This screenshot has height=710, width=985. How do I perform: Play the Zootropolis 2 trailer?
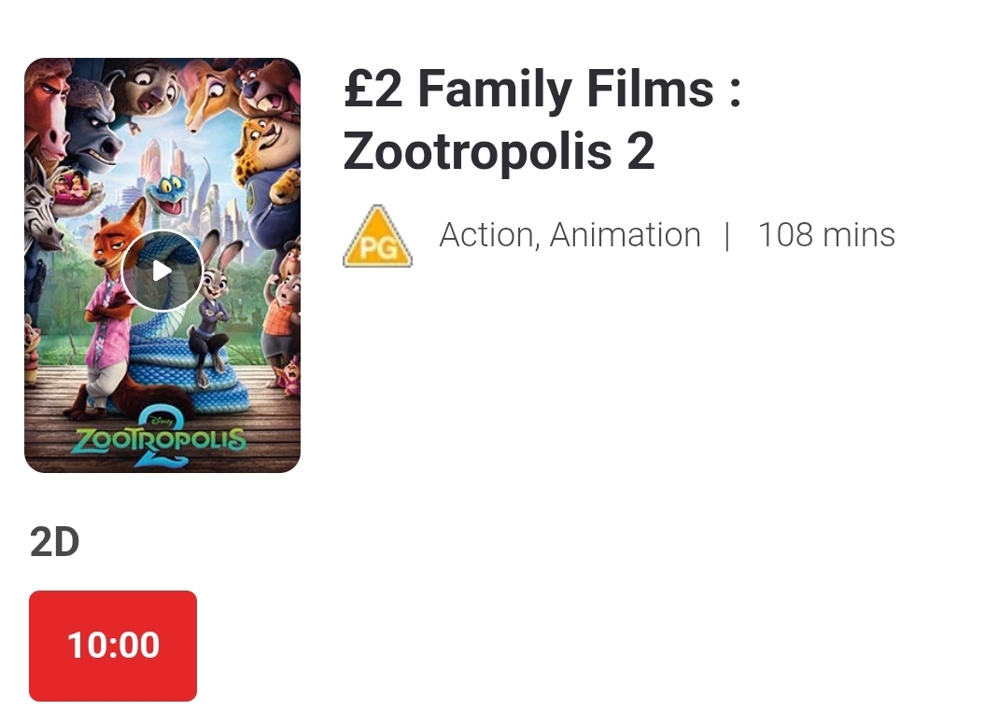coord(162,271)
